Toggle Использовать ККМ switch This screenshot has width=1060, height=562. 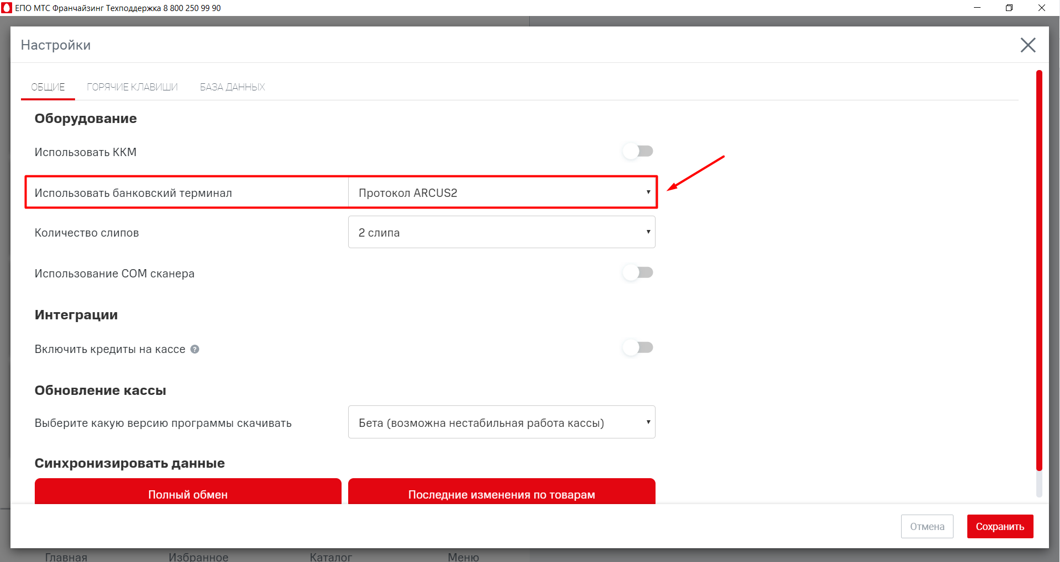pyautogui.click(x=638, y=151)
